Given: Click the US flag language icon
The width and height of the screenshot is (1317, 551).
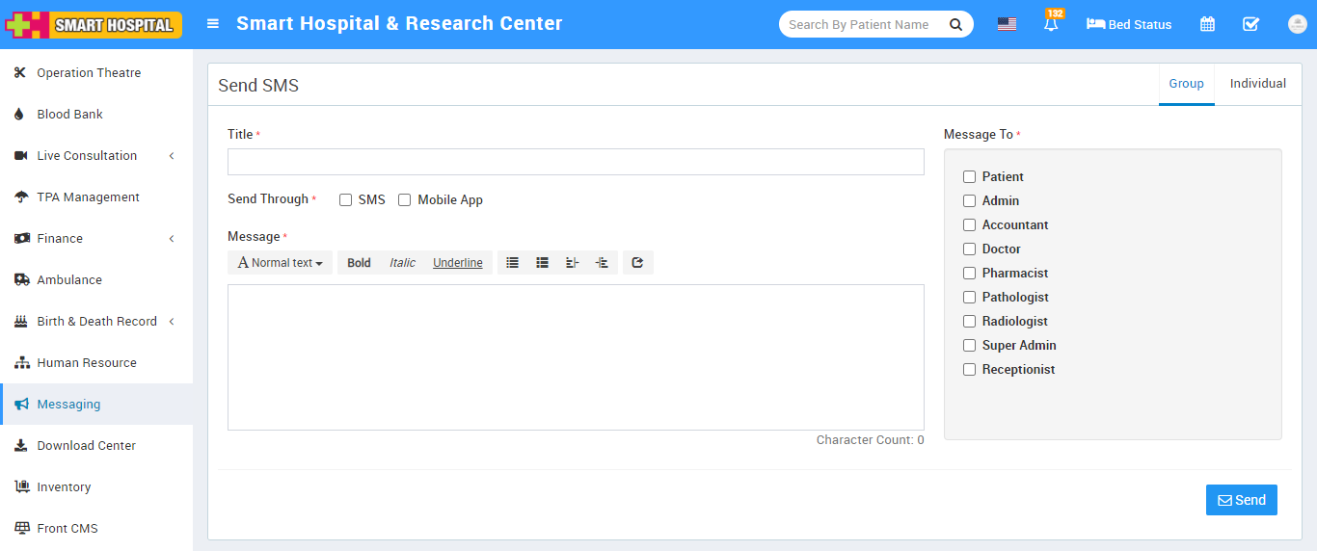Looking at the screenshot, I should pyautogui.click(x=1007, y=24).
